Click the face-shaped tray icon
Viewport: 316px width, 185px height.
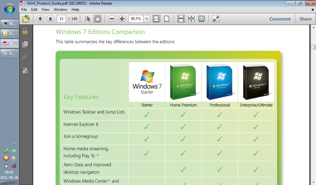[14, 158]
